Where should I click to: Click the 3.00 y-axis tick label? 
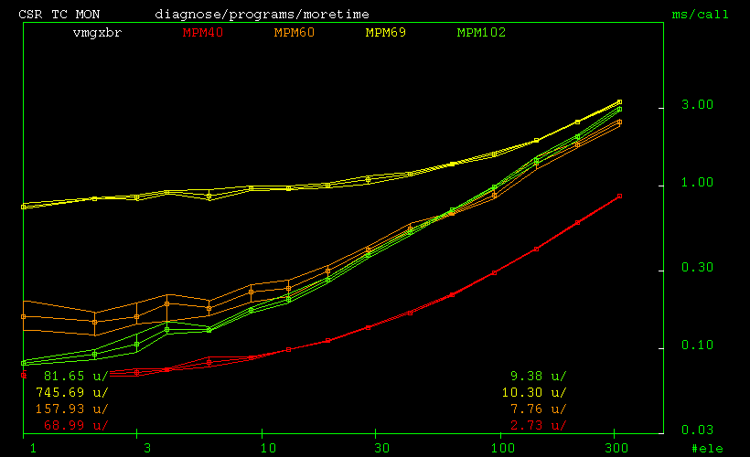point(697,104)
